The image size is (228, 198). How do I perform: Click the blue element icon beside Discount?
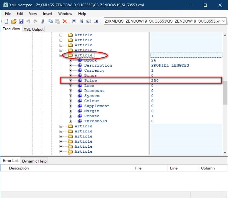pos(80,90)
